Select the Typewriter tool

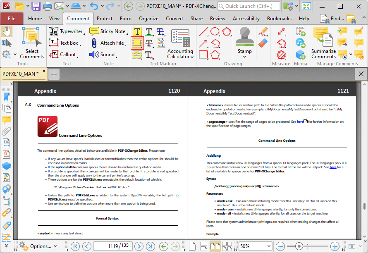point(67,31)
